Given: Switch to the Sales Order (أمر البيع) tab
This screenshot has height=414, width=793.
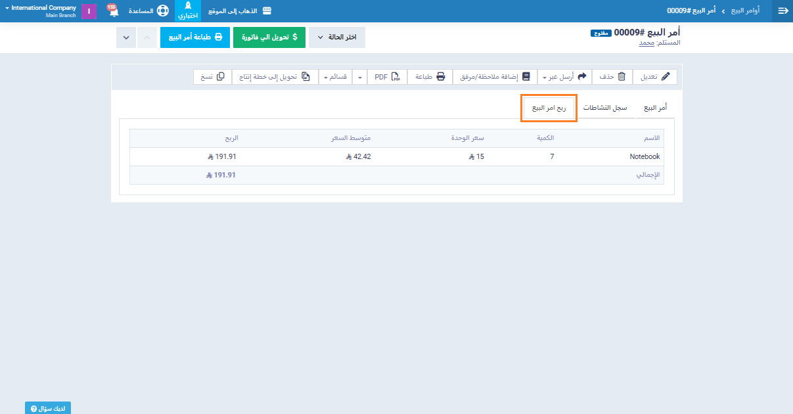Looking at the screenshot, I should (654, 108).
